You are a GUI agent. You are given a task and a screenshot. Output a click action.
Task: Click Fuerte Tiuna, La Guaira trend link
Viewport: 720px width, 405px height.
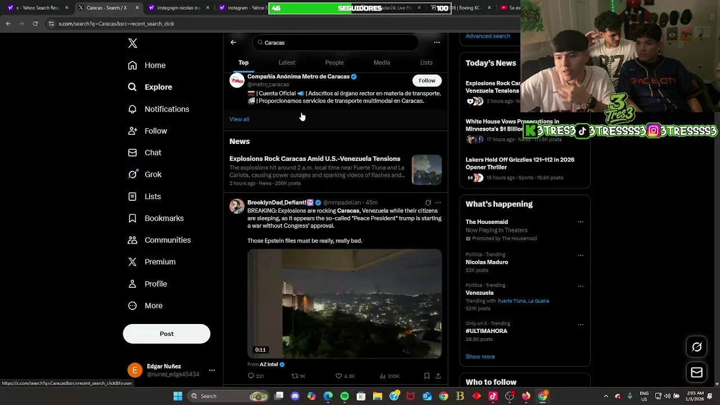pyautogui.click(x=523, y=301)
